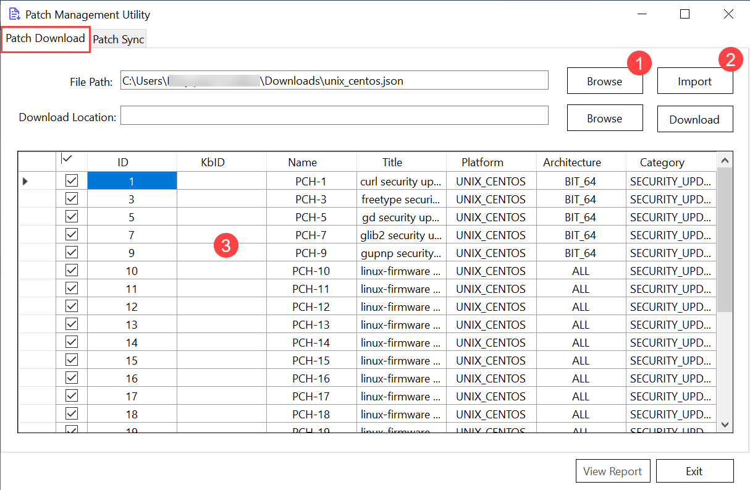Click the Patch Management Utility app icon
750x490 pixels.
point(14,14)
